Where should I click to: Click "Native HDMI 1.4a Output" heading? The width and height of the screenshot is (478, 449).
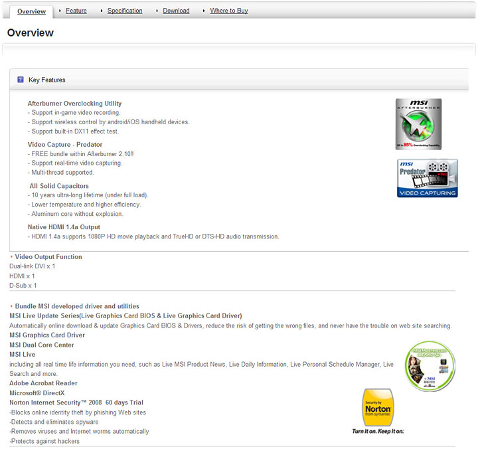tap(64, 227)
